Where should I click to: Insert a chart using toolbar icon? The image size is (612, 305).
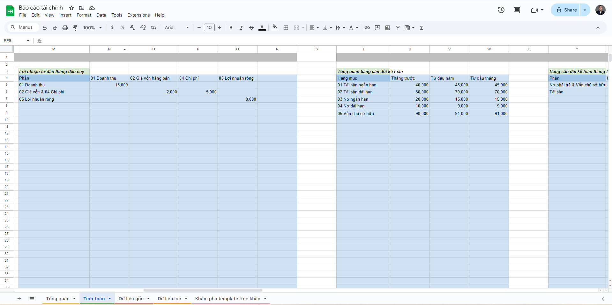click(x=388, y=28)
